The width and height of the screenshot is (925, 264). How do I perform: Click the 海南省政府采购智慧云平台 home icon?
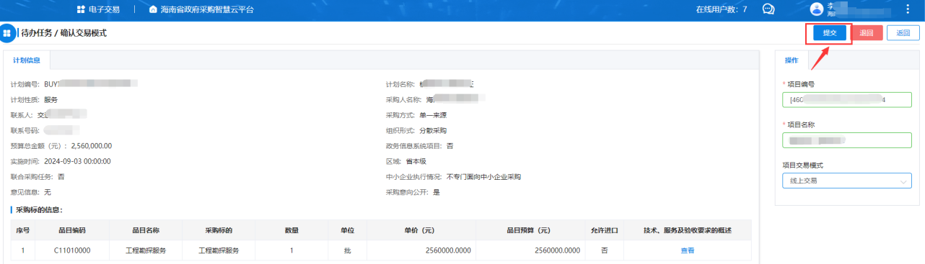tap(153, 9)
